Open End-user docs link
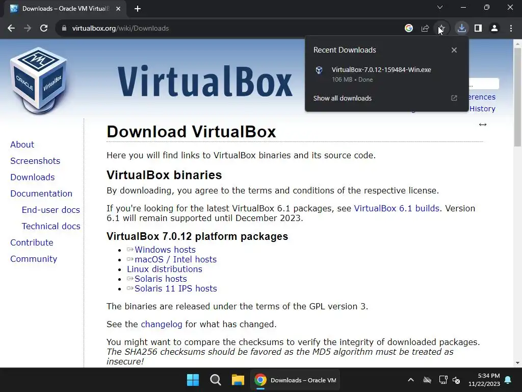Viewport: 522px width, 392px height. point(50,210)
